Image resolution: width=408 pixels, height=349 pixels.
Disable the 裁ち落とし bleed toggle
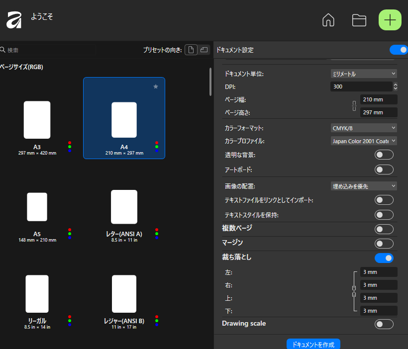coord(384,258)
